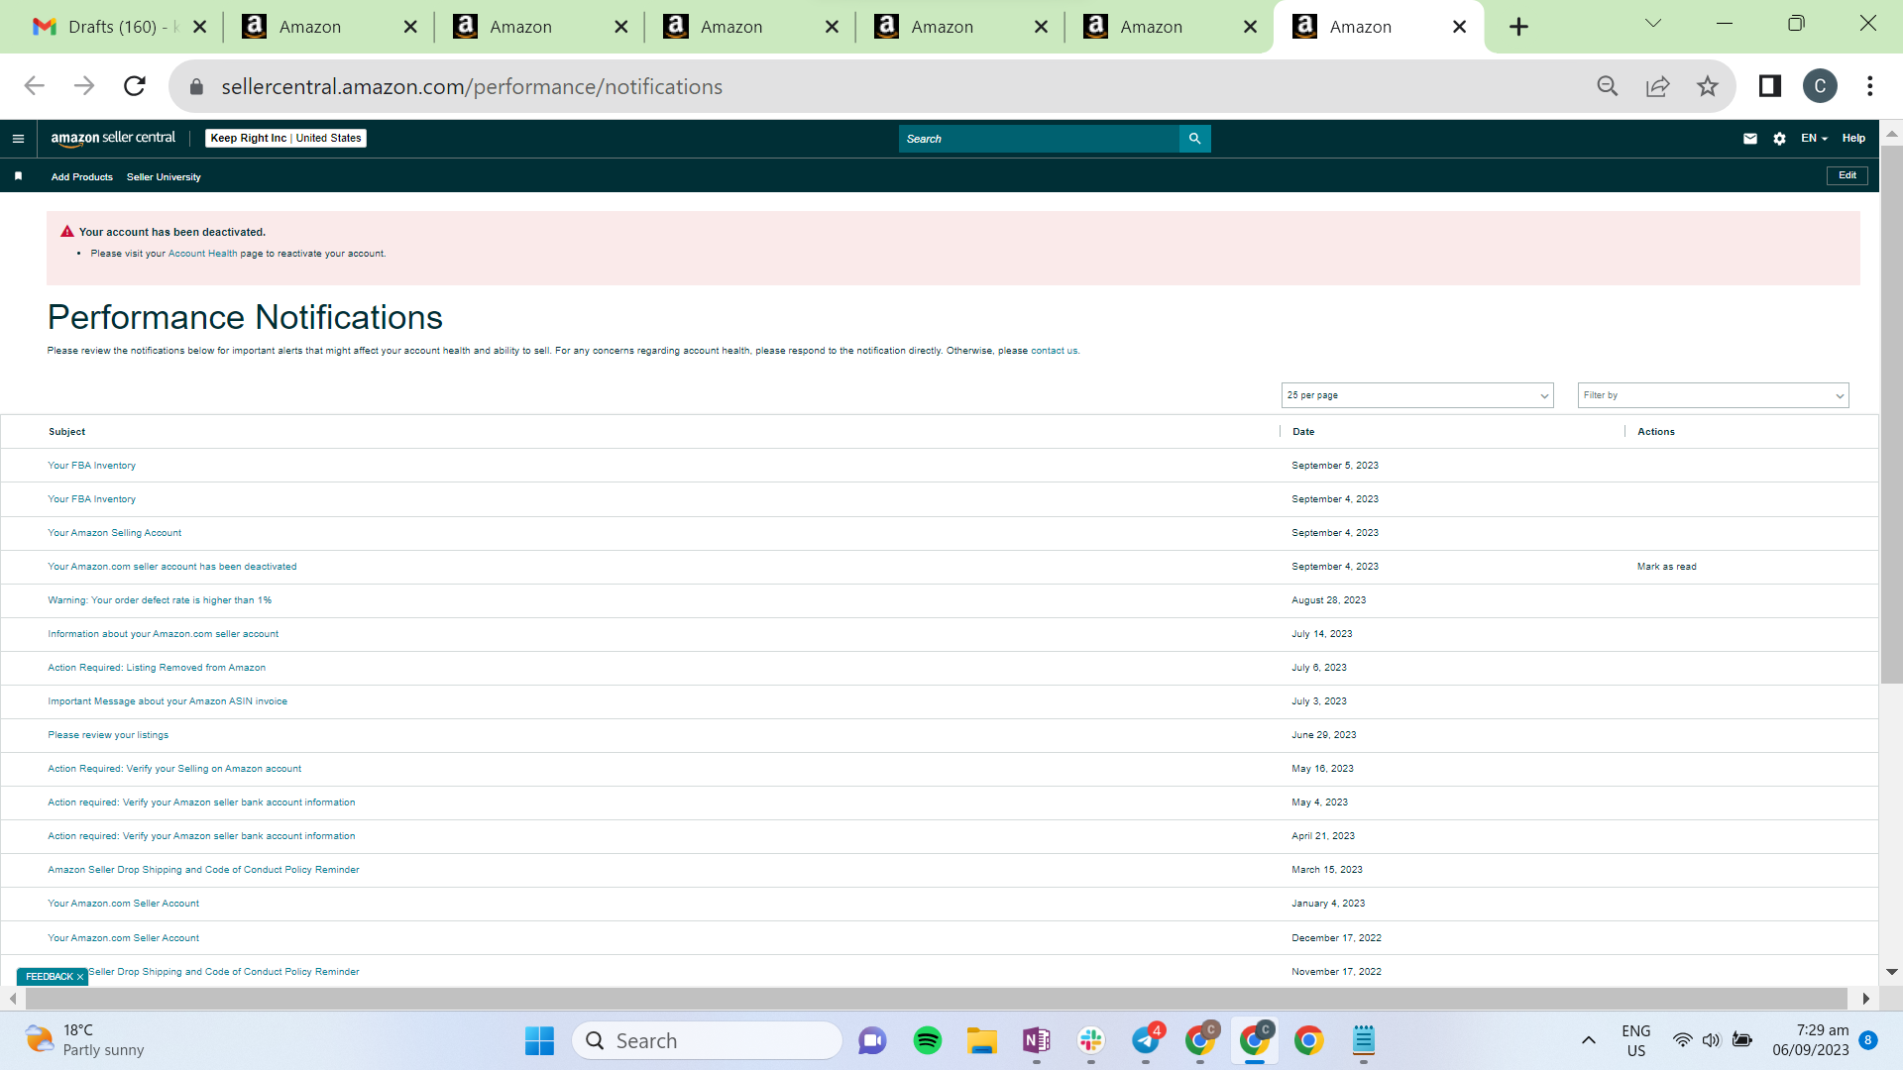The height and width of the screenshot is (1070, 1903).
Task: Close the Feedback tab with its X
Action: [x=80, y=977]
